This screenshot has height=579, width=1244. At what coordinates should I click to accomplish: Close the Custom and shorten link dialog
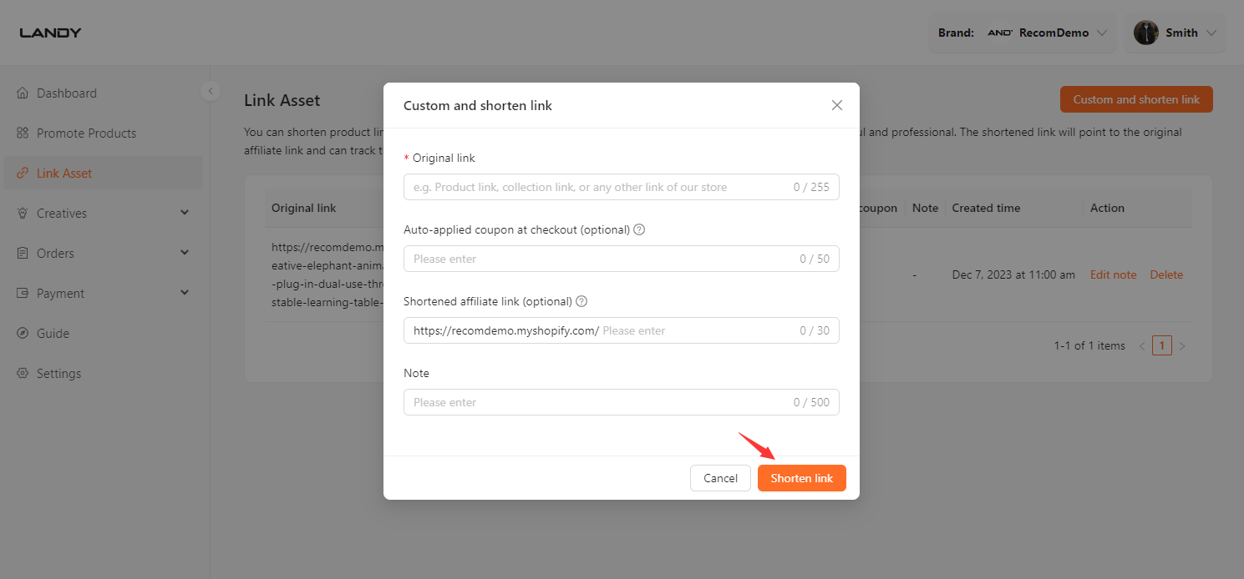tap(836, 105)
